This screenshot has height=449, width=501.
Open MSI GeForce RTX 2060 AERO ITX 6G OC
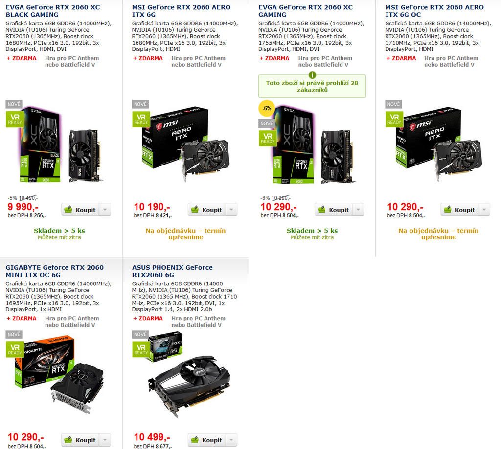coord(434,11)
